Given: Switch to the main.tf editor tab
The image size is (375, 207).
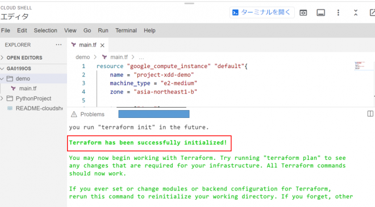Looking at the screenshot, I should 88,45.
